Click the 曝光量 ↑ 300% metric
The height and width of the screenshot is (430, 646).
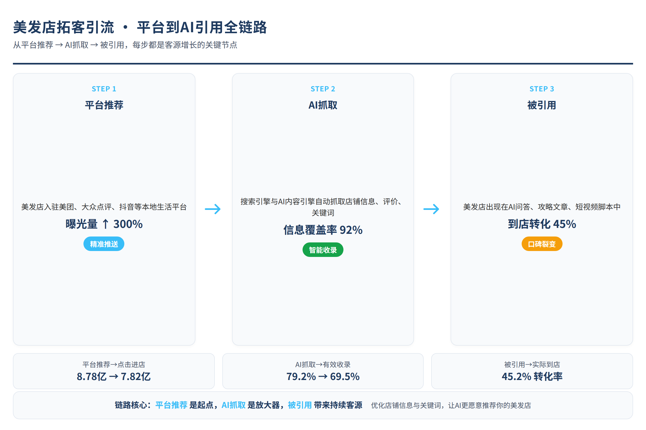pos(104,224)
